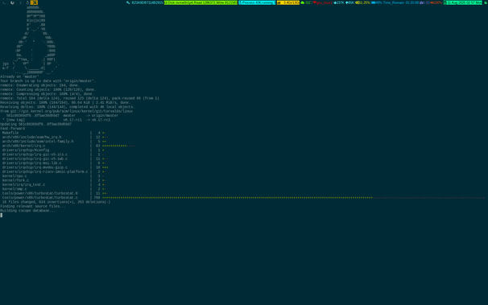
Task: Click the upload speed 85K indicator
Action: 349,2
